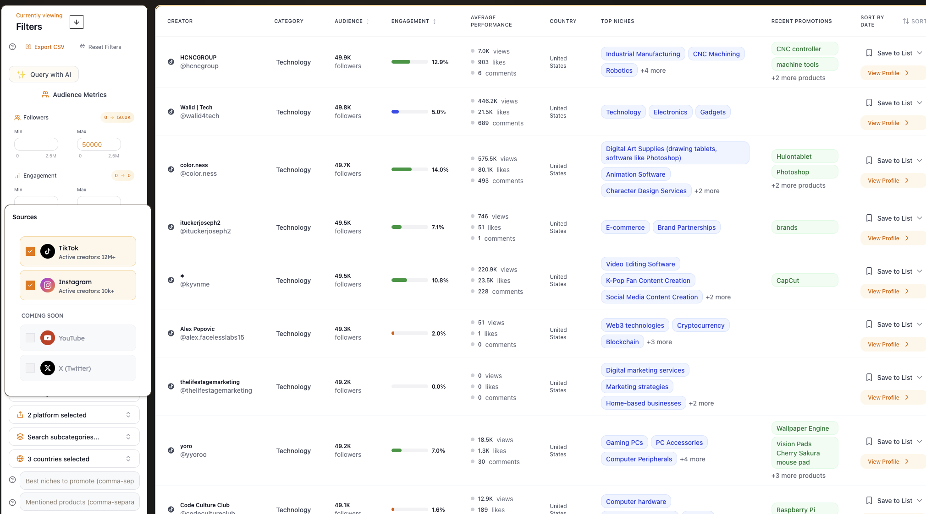Open the 2 platform selected dropdown
This screenshot has height=514, width=926.
tap(74, 415)
